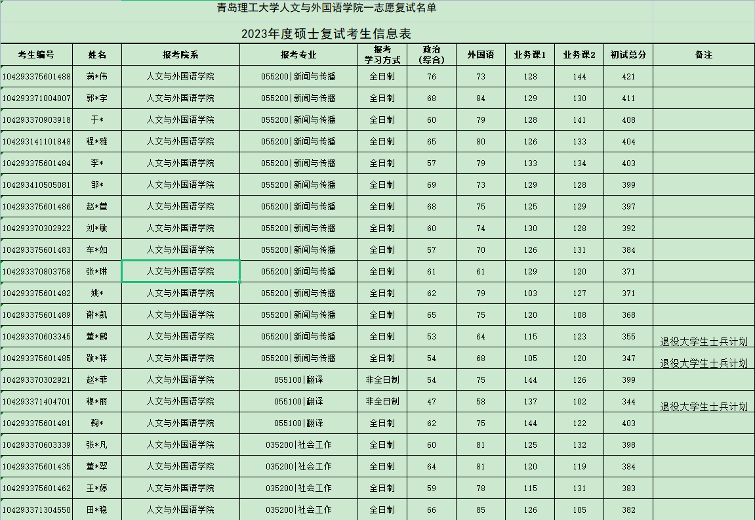Select candidate ID 104293370903918
Viewport: 755px width, 520px height.
[37, 119]
